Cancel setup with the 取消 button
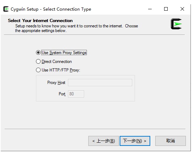 (x=171, y=141)
